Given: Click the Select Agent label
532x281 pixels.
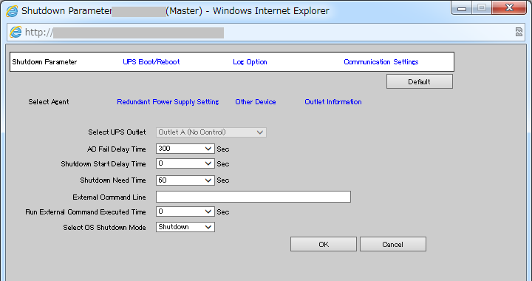Looking at the screenshot, I should tap(49, 102).
